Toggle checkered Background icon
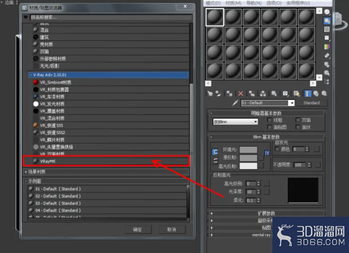 pos(327,29)
